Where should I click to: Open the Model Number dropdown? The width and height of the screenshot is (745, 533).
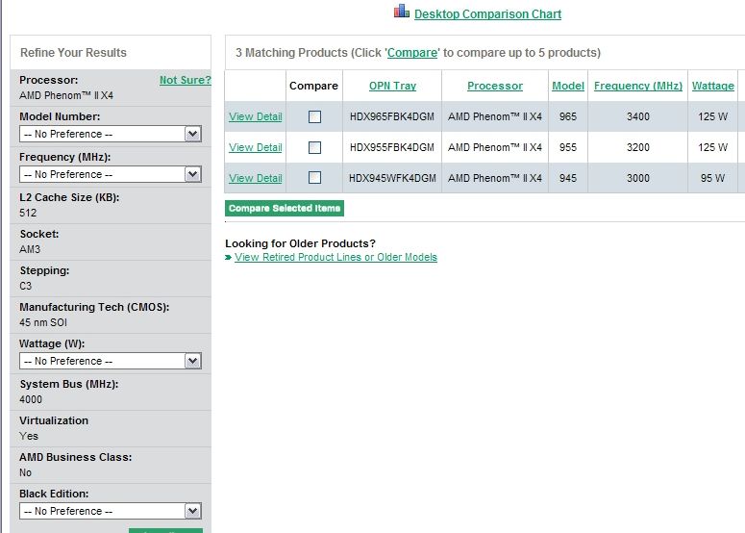111,134
